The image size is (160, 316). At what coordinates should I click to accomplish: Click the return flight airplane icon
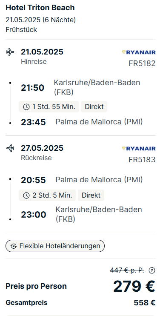point(10,148)
